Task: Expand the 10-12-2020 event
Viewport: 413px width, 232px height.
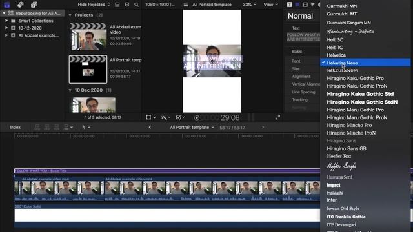Action: [6, 28]
